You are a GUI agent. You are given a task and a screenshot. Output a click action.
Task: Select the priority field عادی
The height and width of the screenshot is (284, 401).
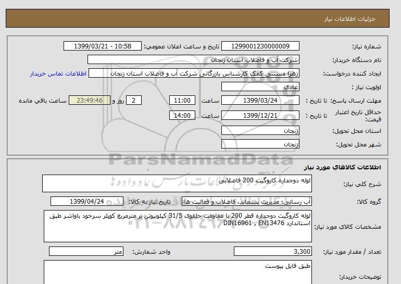260,87
